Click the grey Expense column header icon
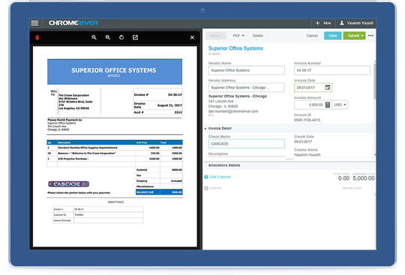405x275 pixels. pyautogui.click(x=206, y=188)
